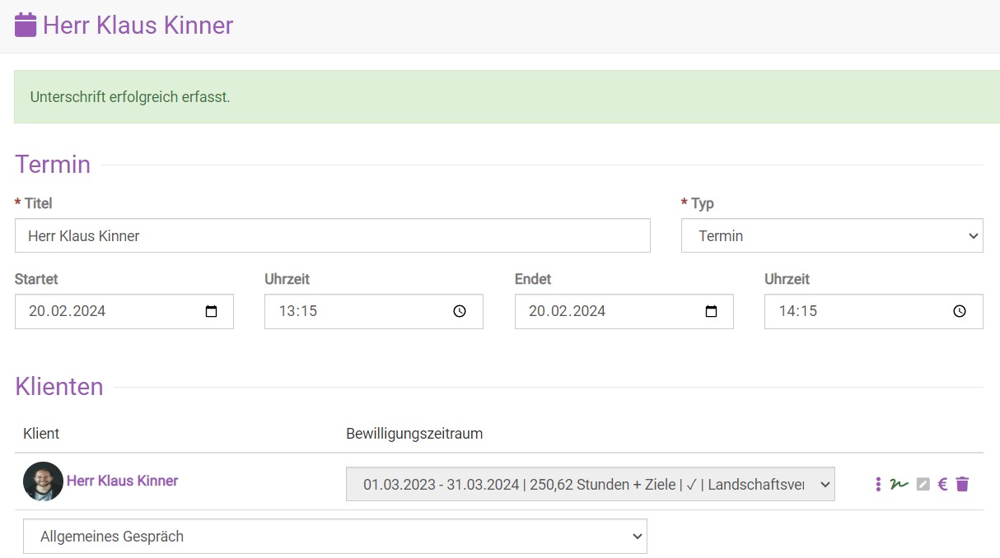Click the green signature icon
This screenshot has width=1000, height=558.
pos(899,484)
